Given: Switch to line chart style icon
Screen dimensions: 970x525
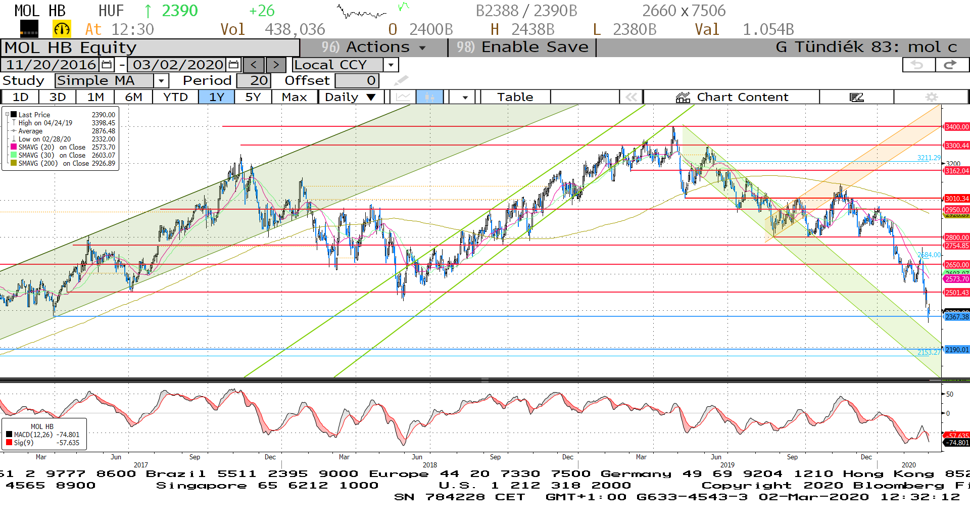Looking at the screenshot, I should tap(403, 97).
